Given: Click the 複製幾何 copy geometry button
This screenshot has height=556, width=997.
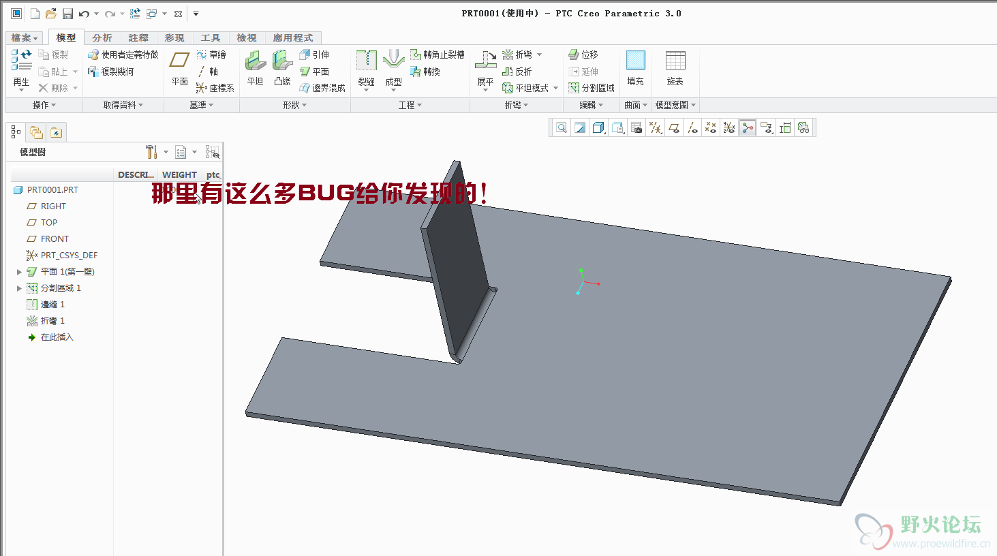Looking at the screenshot, I should click(x=110, y=72).
